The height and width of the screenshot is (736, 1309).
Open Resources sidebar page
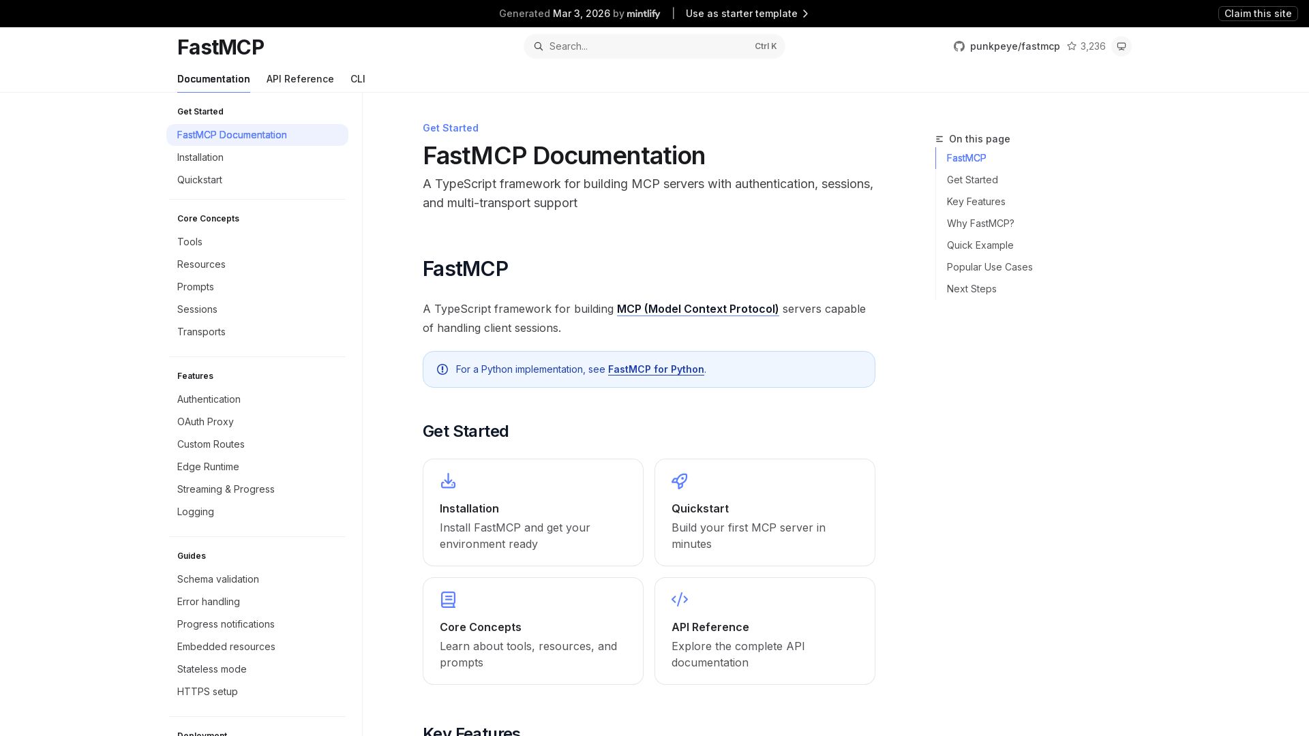coord(257,264)
